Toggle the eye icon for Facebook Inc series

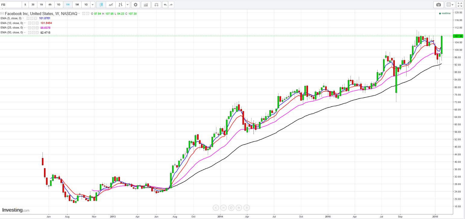84,14
